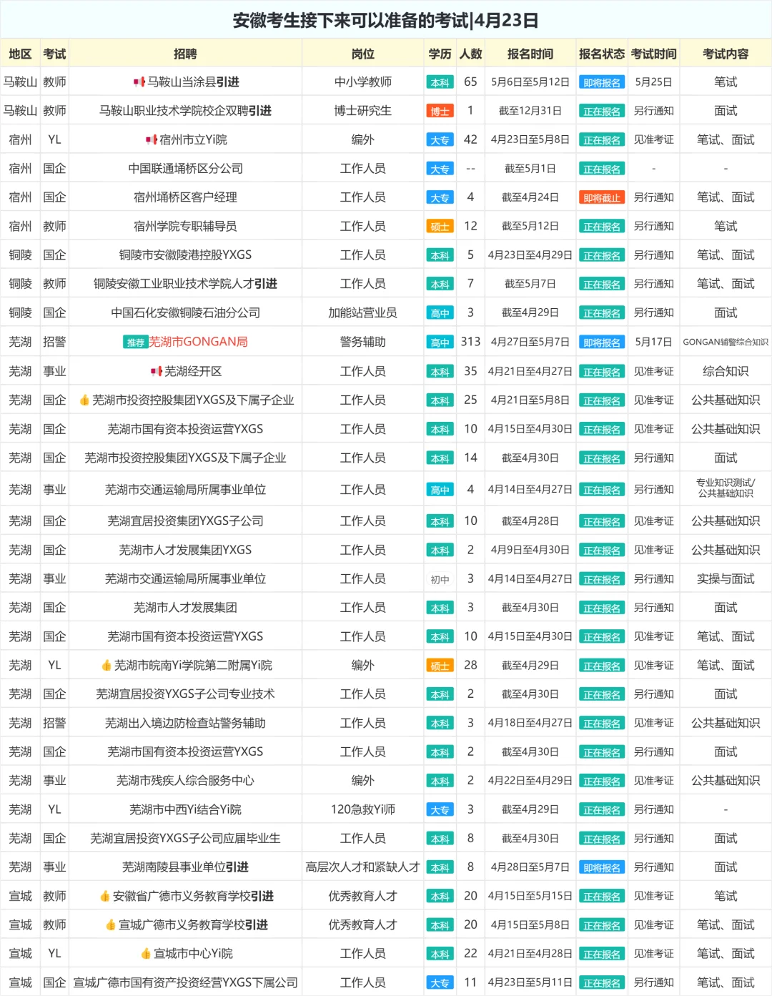
Task: Click the thumbs-up icon beside 芜湖市投资控股集团YXGS及下属子企业
Action: click(84, 399)
